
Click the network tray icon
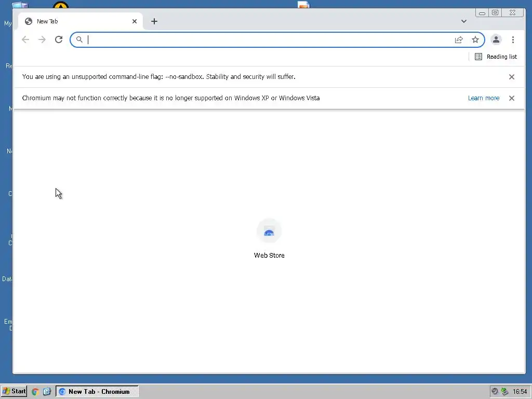(504, 392)
